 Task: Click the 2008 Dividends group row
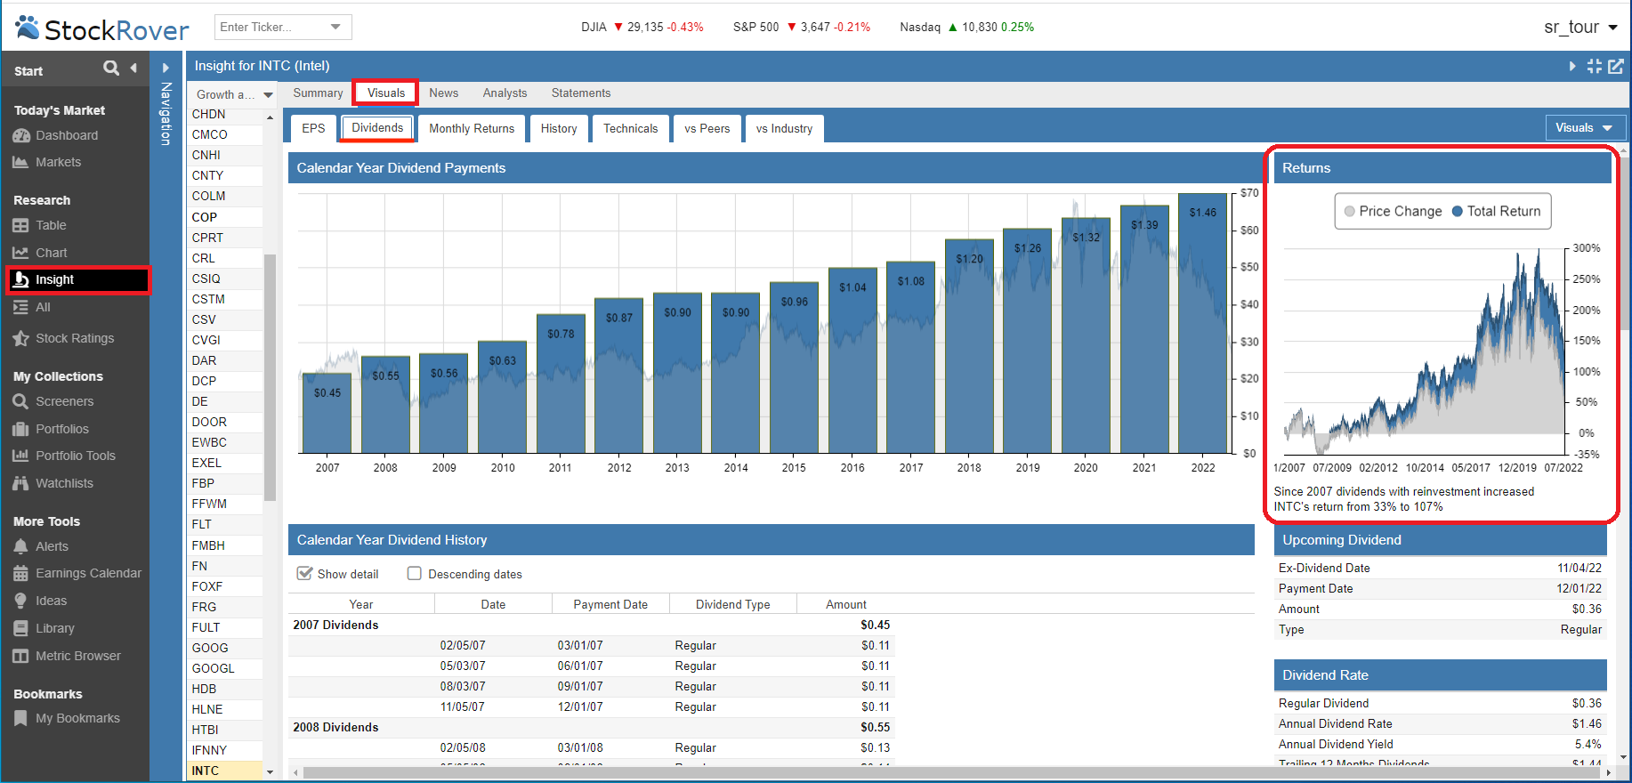tap(592, 727)
